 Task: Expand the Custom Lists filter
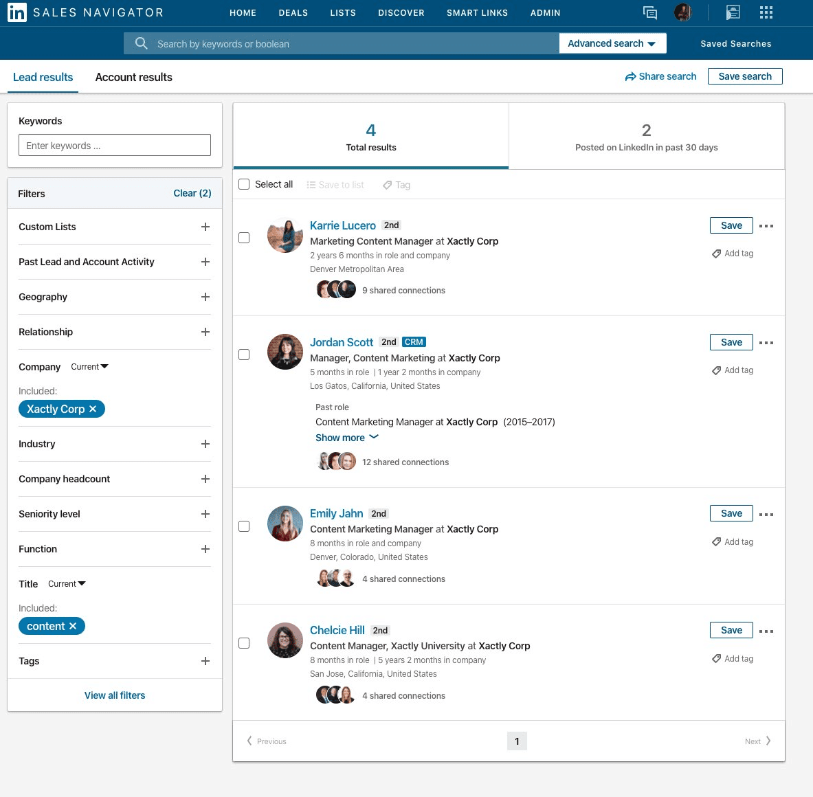pyautogui.click(x=205, y=227)
